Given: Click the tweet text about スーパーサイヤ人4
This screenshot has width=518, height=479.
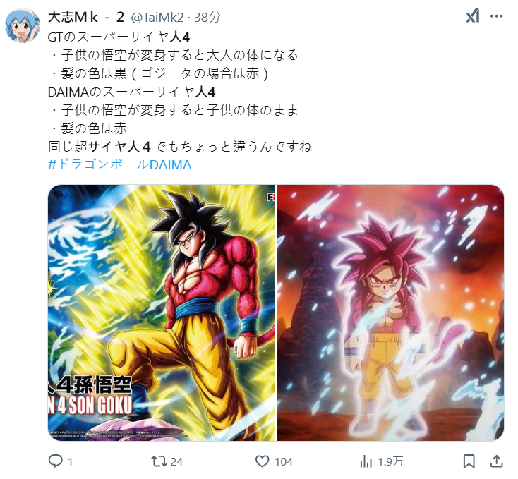Looking at the screenshot, I should (x=180, y=92).
